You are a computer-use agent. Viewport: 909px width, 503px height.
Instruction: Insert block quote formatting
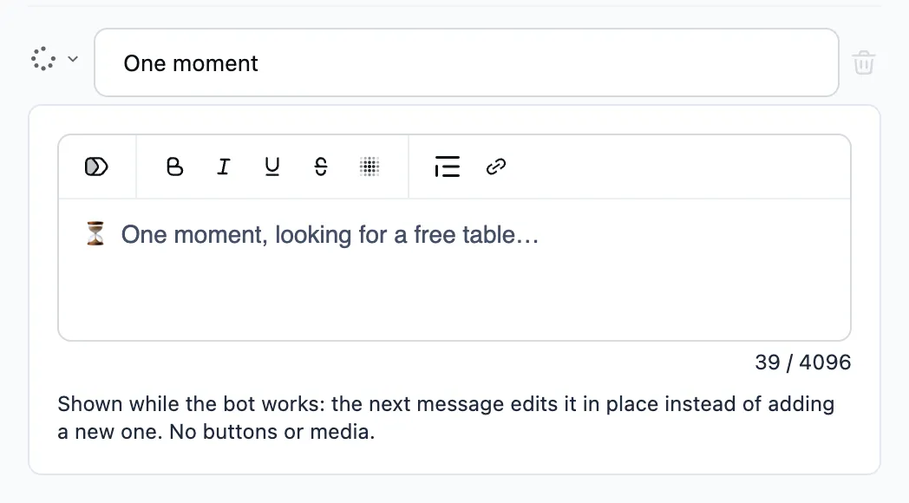447,167
